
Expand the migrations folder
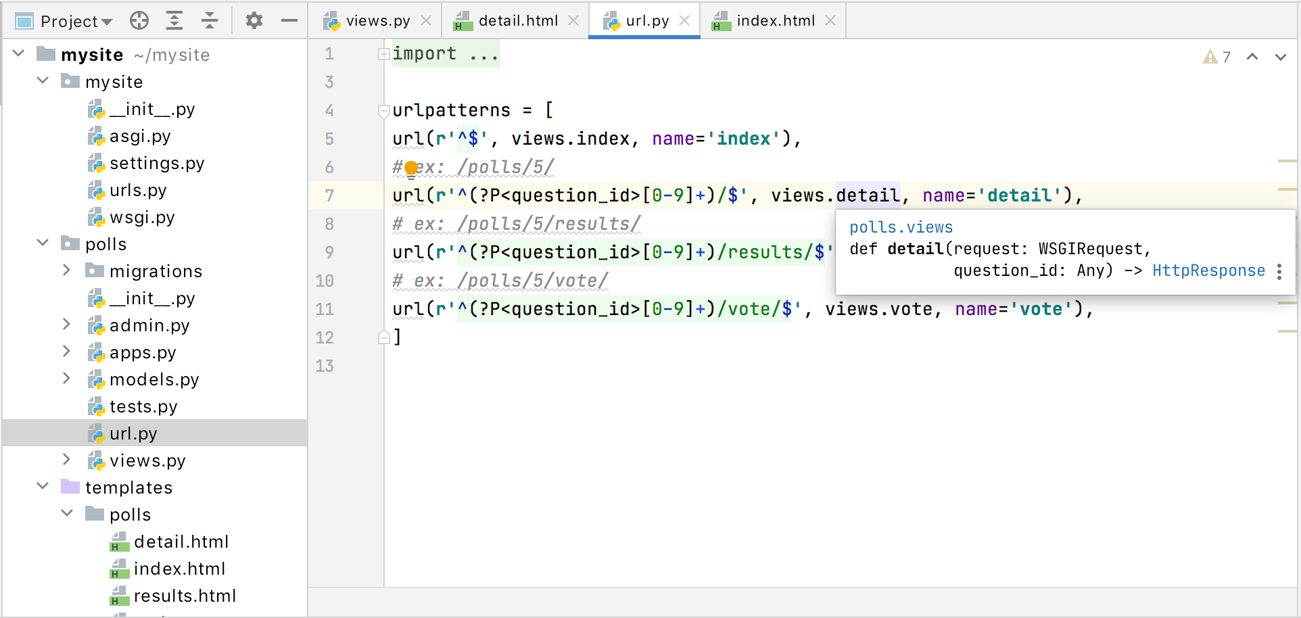pos(66,270)
